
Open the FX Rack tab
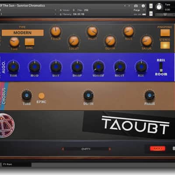click(7, 164)
